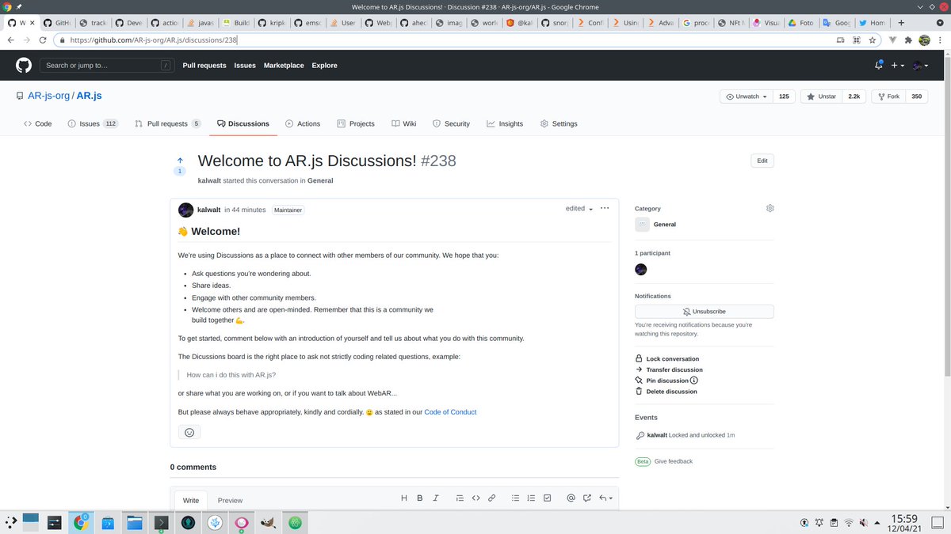Open the terminal icon in taskbar

pyautogui.click(x=162, y=522)
